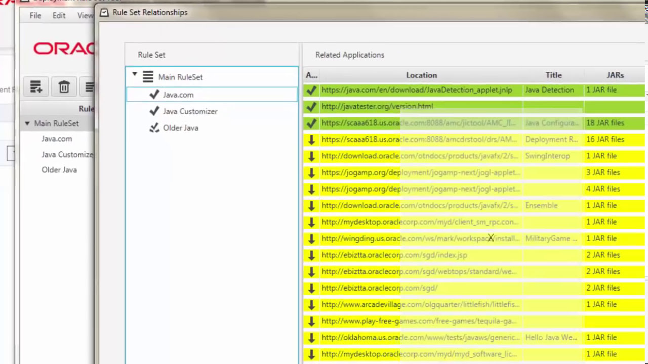Click the play-free-games.com tequila location text
The width and height of the screenshot is (648, 364).
pyautogui.click(x=419, y=321)
